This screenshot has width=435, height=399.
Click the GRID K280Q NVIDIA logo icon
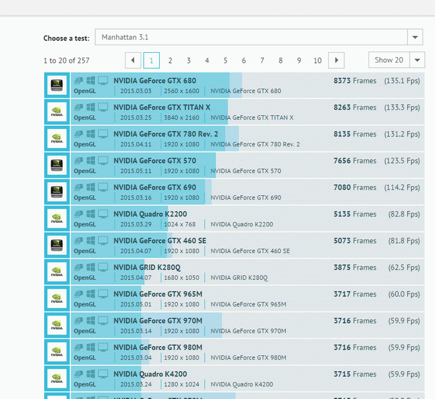pyautogui.click(x=57, y=272)
